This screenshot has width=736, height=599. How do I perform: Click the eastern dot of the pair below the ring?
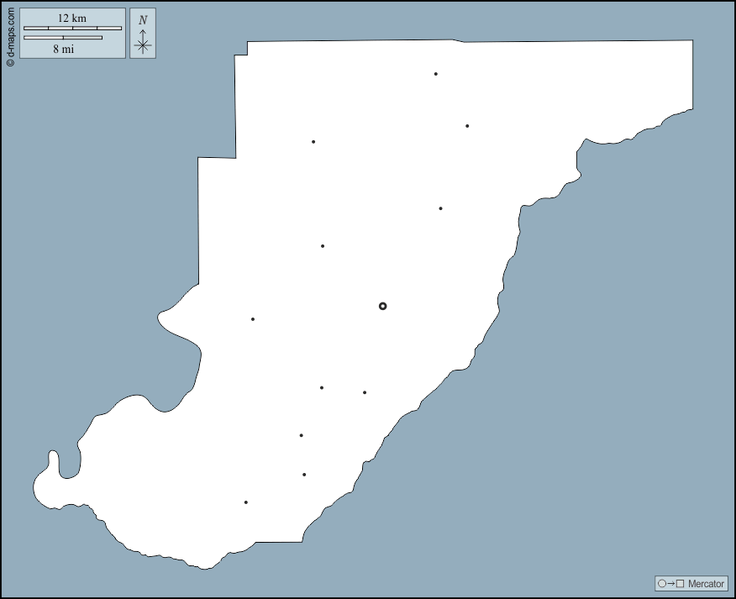(x=365, y=392)
